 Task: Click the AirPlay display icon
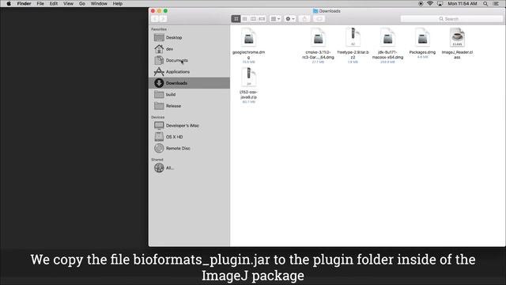(x=440, y=3)
